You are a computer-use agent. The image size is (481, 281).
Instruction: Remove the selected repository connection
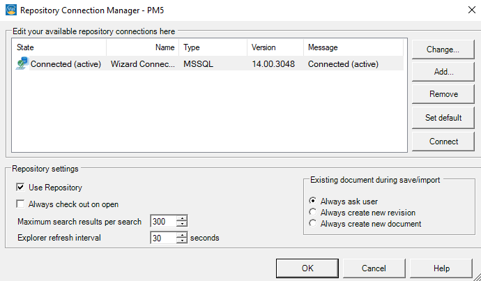point(443,94)
